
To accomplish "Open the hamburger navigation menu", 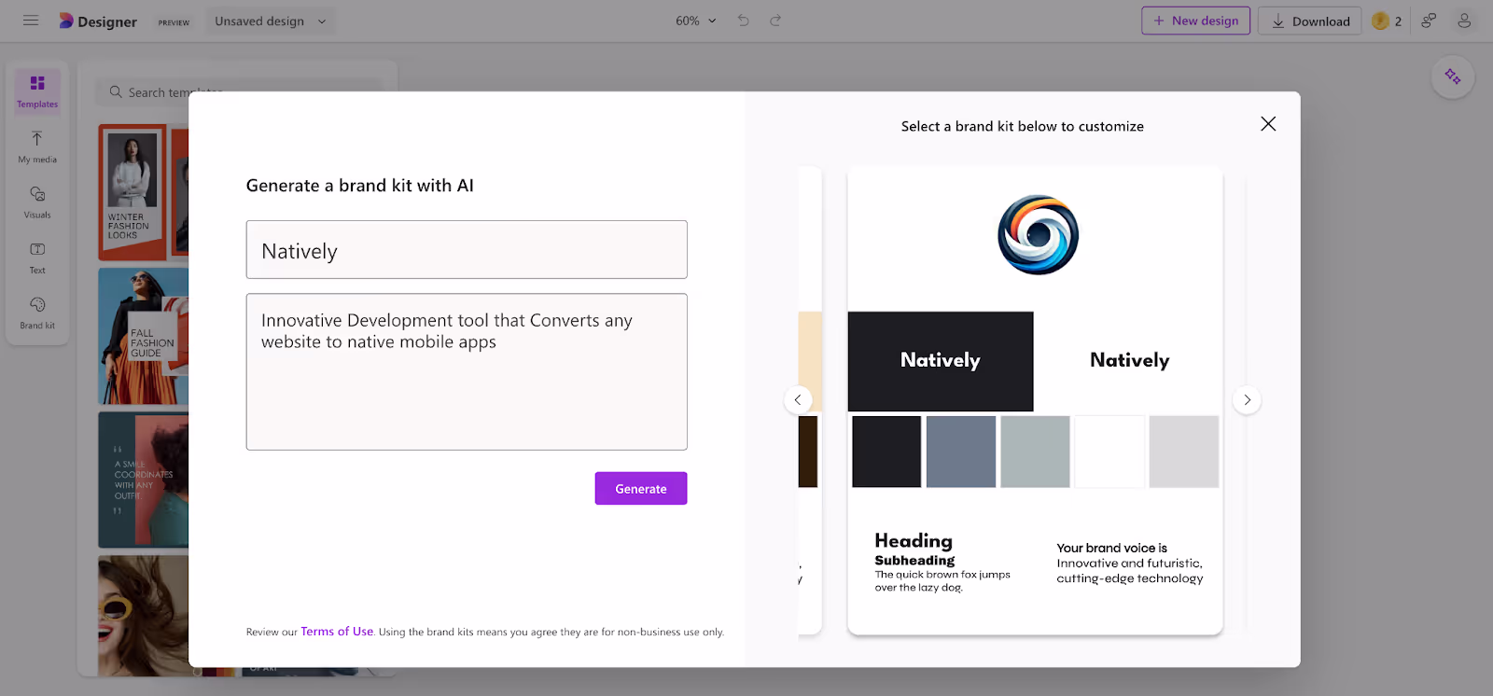I will [31, 21].
